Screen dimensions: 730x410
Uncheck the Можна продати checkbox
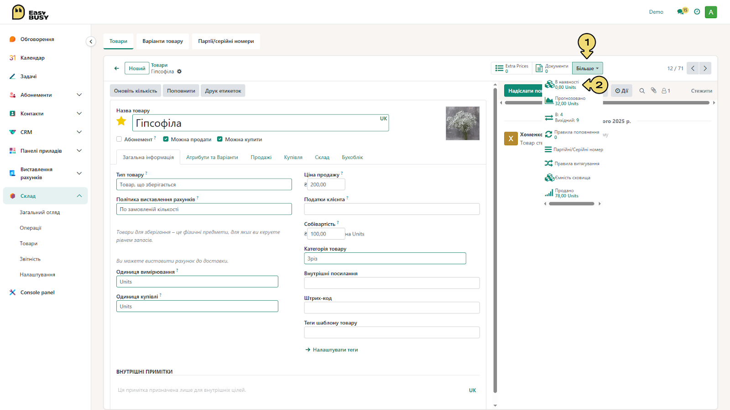click(166, 139)
